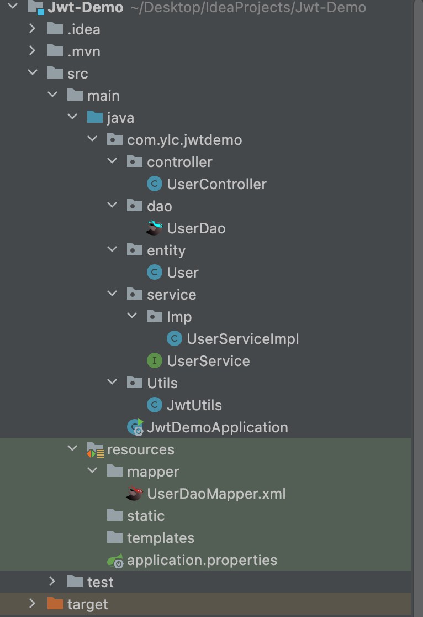This screenshot has height=617, width=423.
Task: Select the User entity class
Action: click(x=182, y=273)
